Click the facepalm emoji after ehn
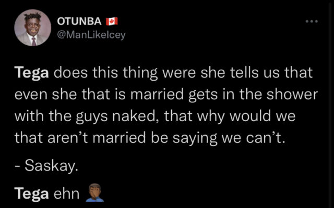 [94, 192]
